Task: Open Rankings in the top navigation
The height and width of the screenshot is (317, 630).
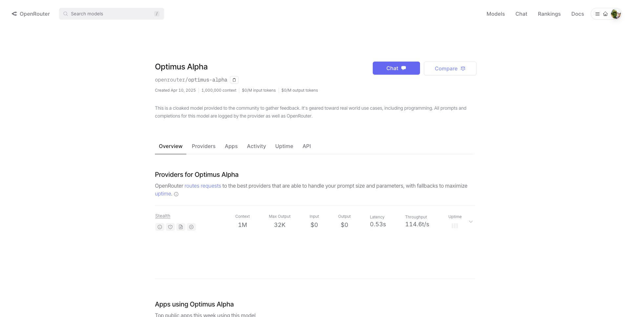Action: pyautogui.click(x=549, y=14)
